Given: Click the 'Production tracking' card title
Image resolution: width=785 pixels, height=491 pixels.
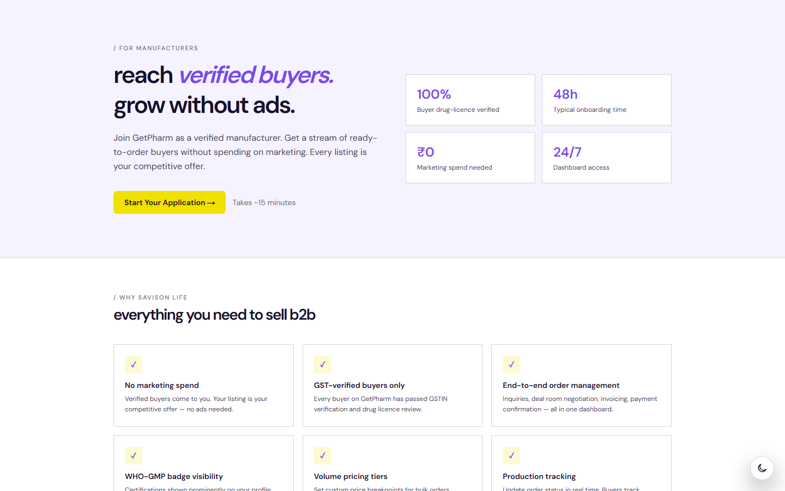Looking at the screenshot, I should (x=539, y=476).
